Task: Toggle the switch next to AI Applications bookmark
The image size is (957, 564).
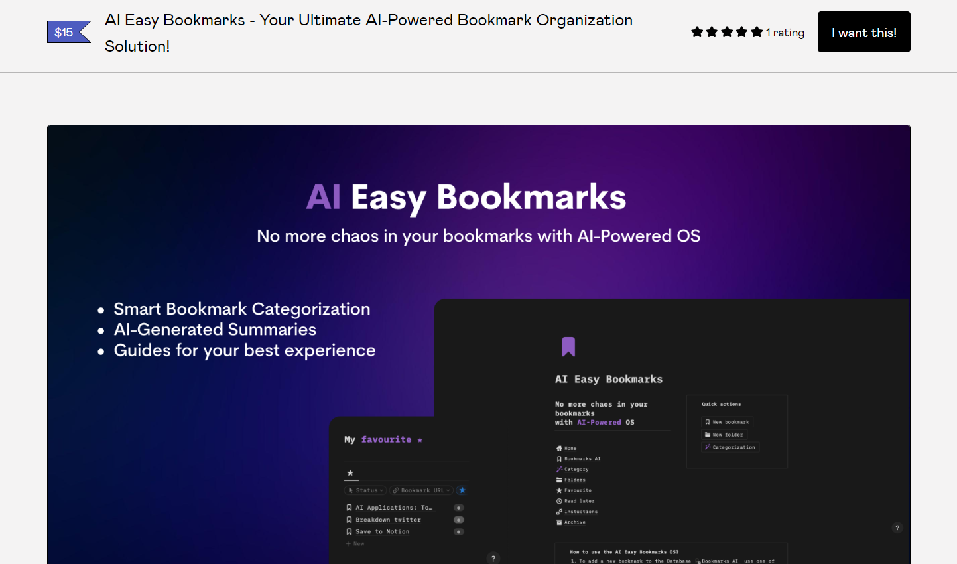Action: (458, 507)
